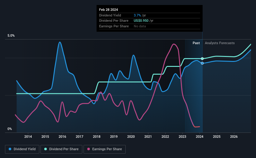The height and width of the screenshot is (158, 256).
Task: Select the teal data point marker at Feb 2024
Action: coord(202,59)
